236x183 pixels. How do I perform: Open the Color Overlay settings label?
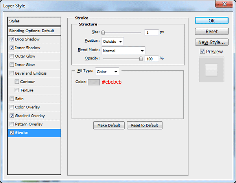click(x=28, y=107)
